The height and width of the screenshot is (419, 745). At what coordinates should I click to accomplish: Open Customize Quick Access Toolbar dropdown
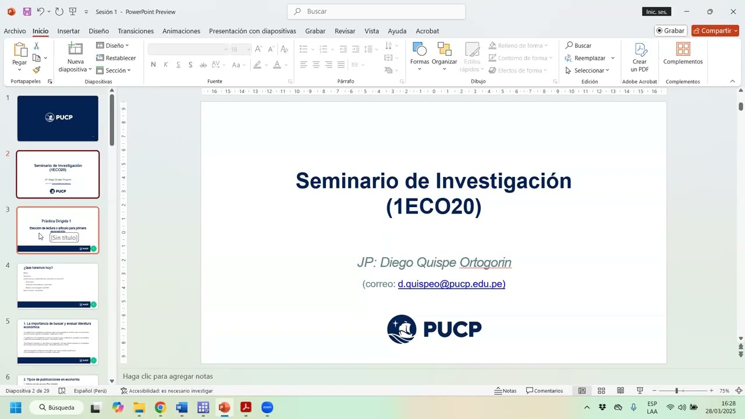click(86, 12)
